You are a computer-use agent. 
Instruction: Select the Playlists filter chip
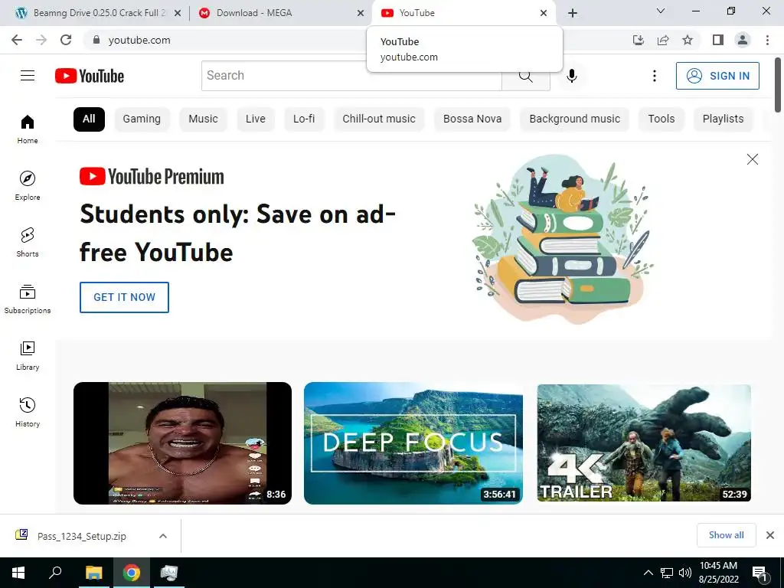point(723,119)
